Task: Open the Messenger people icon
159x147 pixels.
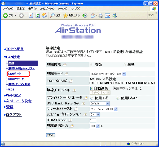Action: (x=114, y=16)
